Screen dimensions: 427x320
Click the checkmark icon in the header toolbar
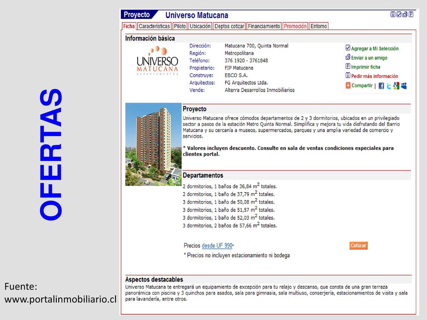click(399, 15)
